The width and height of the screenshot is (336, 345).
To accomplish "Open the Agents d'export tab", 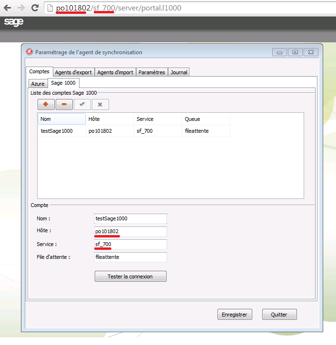I will click(x=73, y=72).
